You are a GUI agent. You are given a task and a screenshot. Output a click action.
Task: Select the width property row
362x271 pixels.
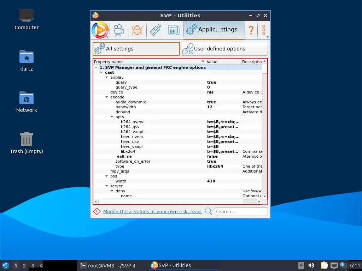(x=177, y=181)
